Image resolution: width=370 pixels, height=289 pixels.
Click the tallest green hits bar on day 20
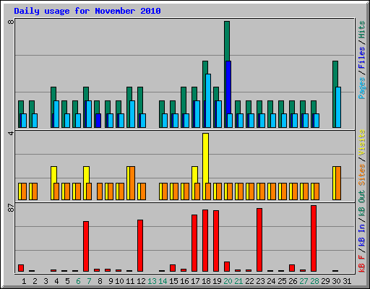(227, 41)
